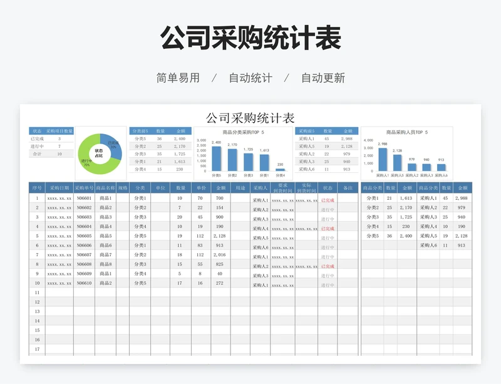The image size is (501, 384).
Task: Click the 采购前5 header cell
Action: [307, 131]
